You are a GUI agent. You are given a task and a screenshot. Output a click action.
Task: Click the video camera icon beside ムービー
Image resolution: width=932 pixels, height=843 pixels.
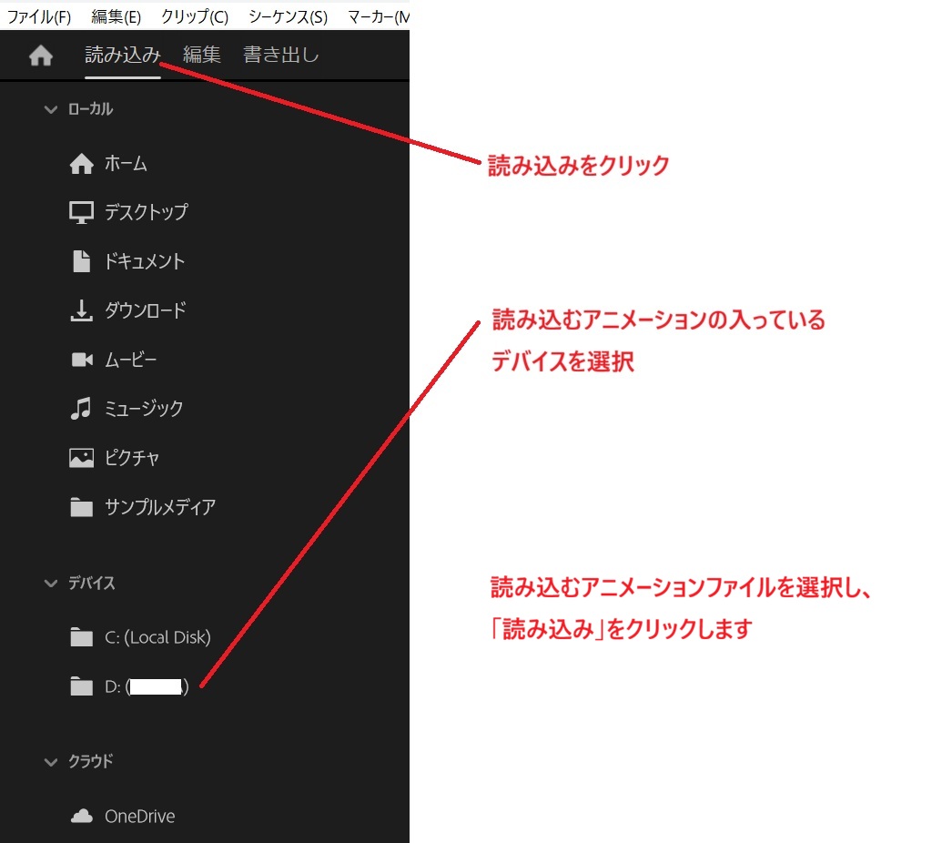(82, 361)
